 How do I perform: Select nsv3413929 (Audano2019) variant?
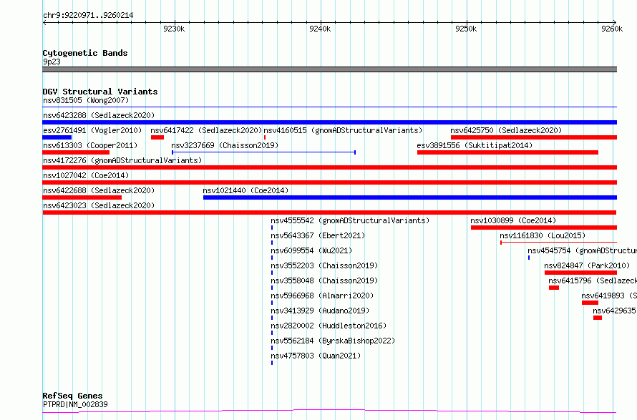coord(320,311)
